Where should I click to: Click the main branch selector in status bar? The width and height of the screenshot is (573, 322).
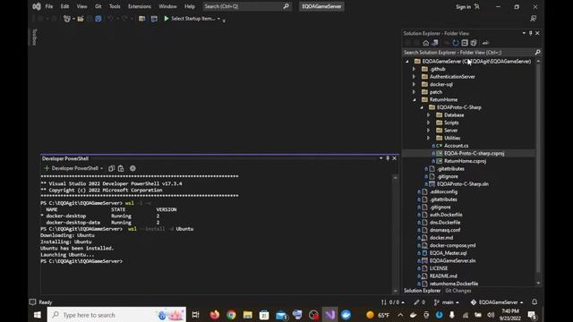click(447, 302)
